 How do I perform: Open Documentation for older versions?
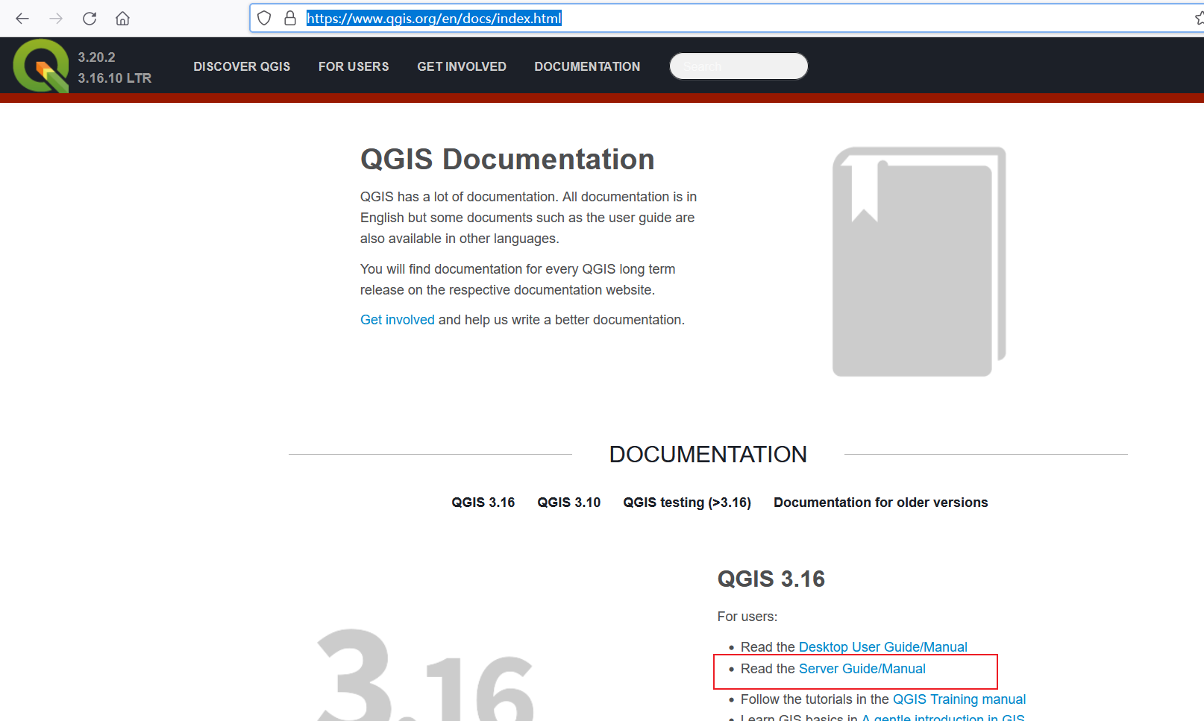[x=880, y=502]
